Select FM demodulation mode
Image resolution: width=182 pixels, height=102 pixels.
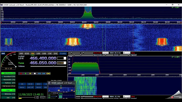tap(33, 54)
